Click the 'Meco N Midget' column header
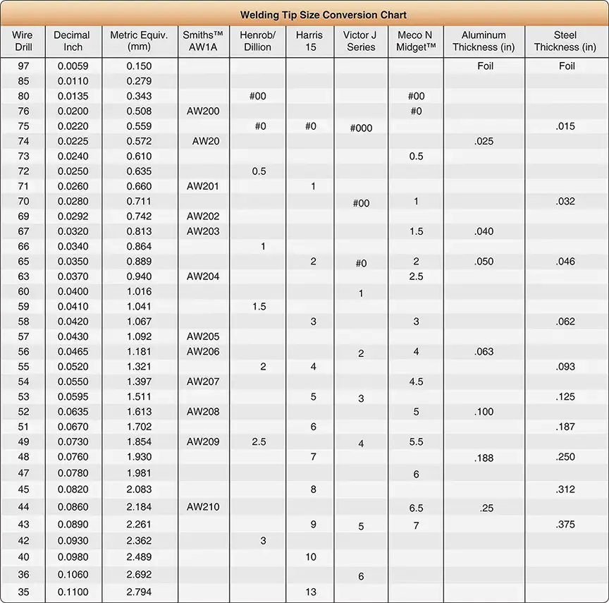The image size is (609, 603). [x=416, y=41]
